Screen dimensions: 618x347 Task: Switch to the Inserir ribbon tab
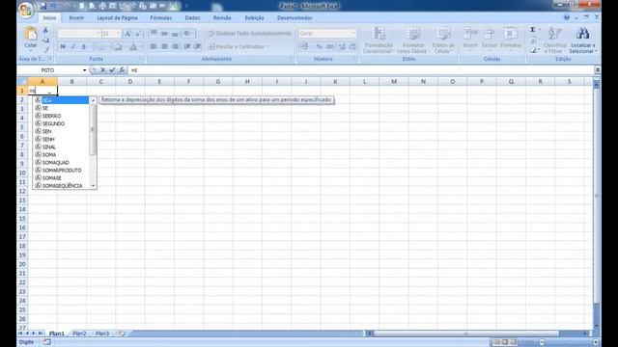coord(76,18)
